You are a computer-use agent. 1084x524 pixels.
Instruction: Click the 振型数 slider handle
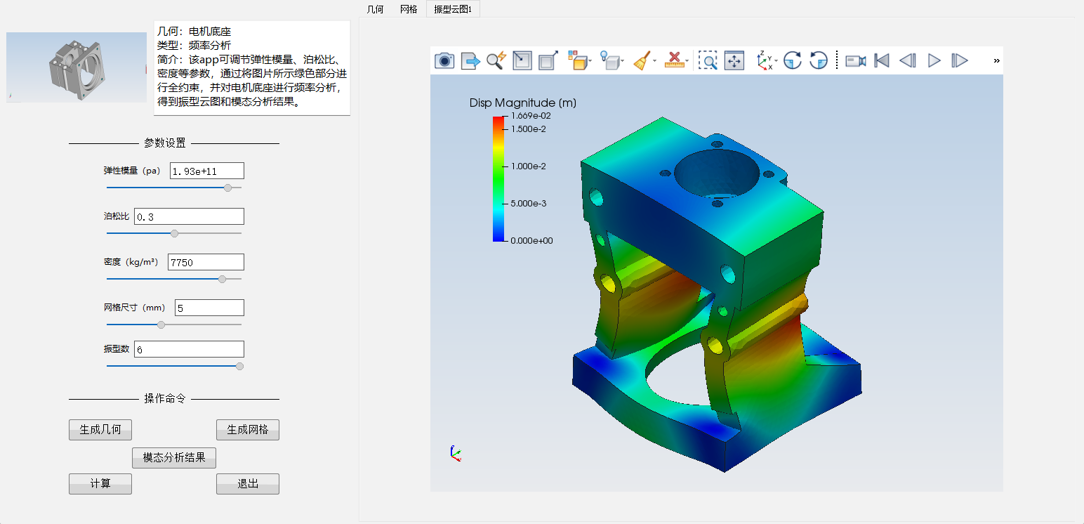239,366
